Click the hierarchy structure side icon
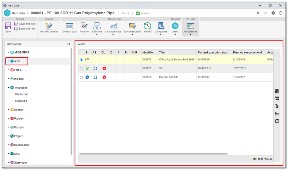288x170 pixels. tap(277, 106)
